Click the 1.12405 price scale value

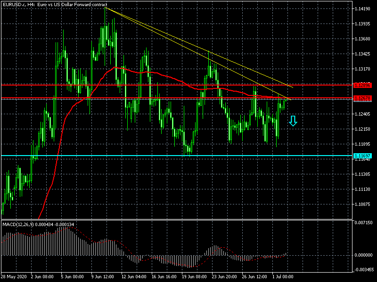362,114
